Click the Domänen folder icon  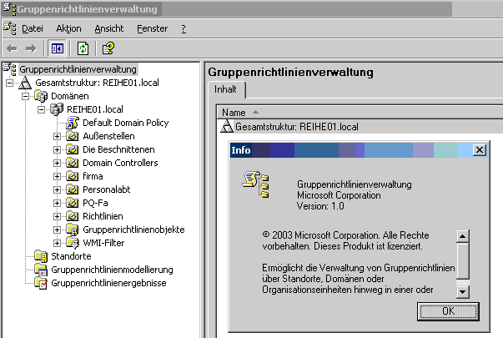click(41, 96)
